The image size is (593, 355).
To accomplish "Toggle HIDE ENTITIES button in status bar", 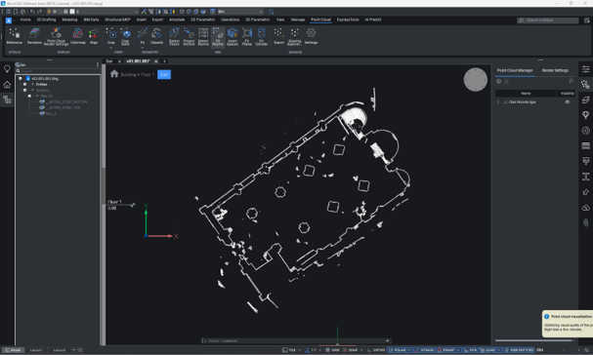I will point(520,350).
